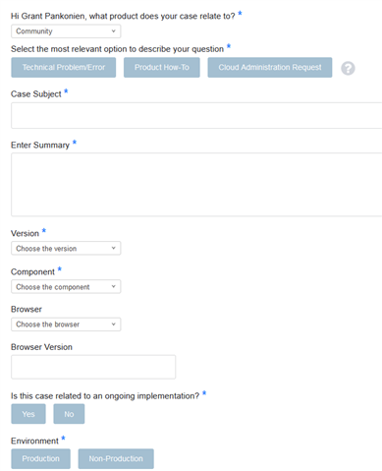
Task: Choose Cloud Administration Request option
Action: pos(270,68)
